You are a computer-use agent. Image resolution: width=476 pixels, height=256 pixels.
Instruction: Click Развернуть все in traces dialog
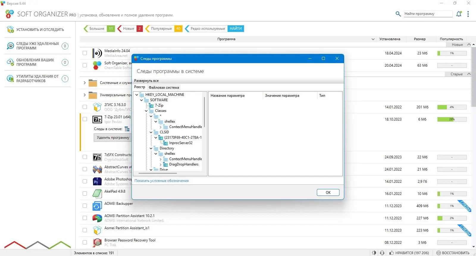pyautogui.click(x=146, y=81)
